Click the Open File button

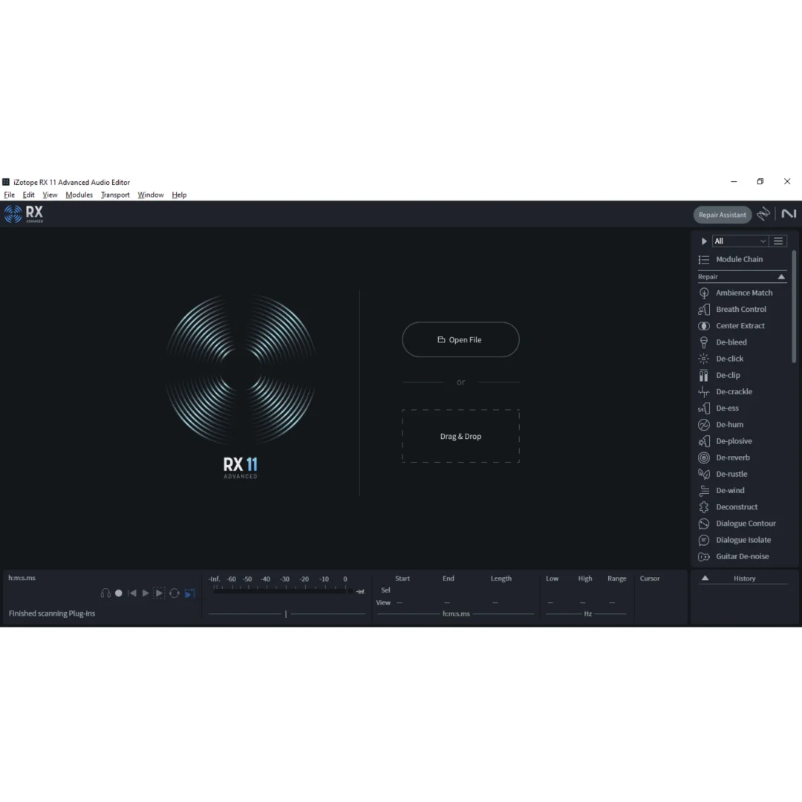(460, 340)
